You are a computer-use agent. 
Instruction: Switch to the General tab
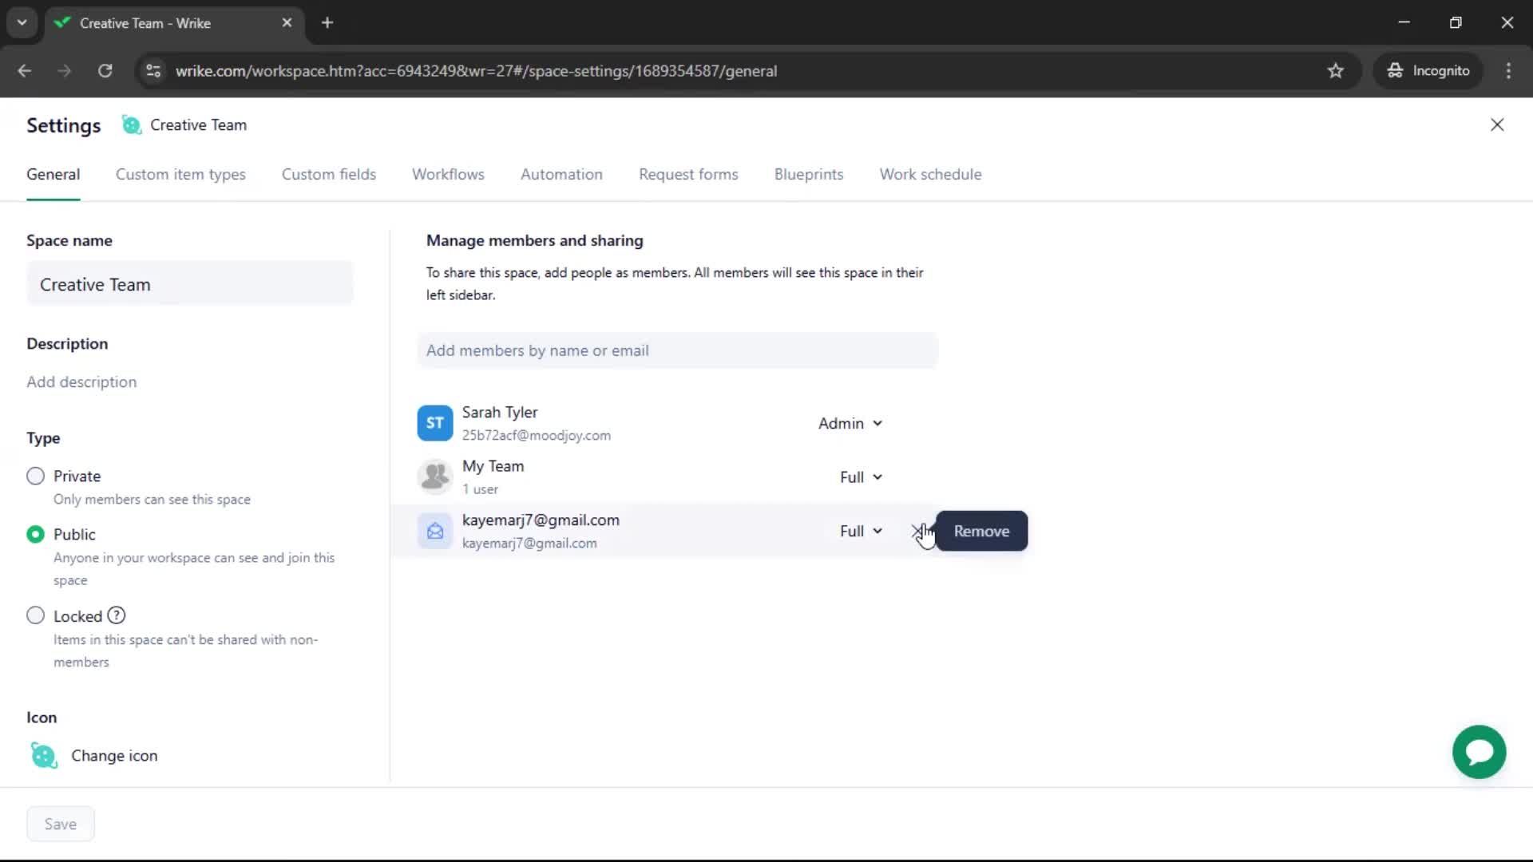(53, 174)
